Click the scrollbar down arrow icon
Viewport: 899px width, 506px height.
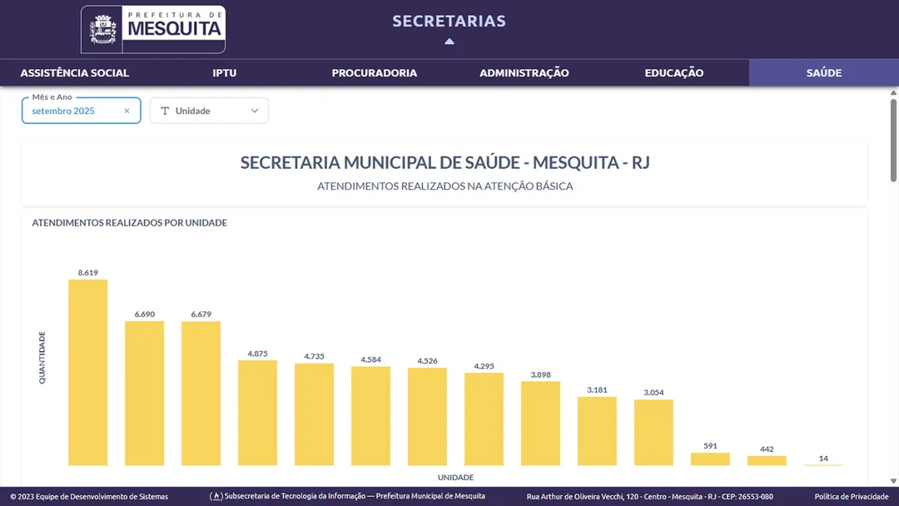pyautogui.click(x=893, y=480)
